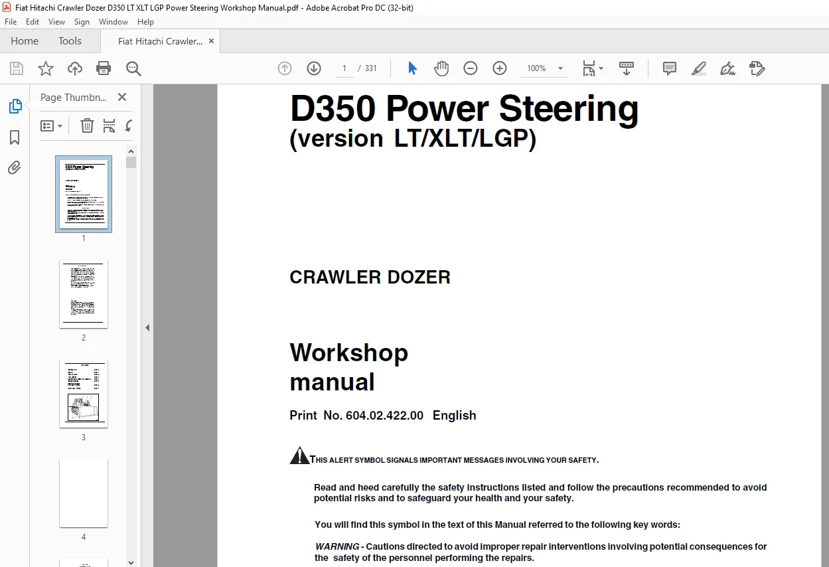Click the page number field
Viewport: 829px width, 567px height.
[x=344, y=68]
